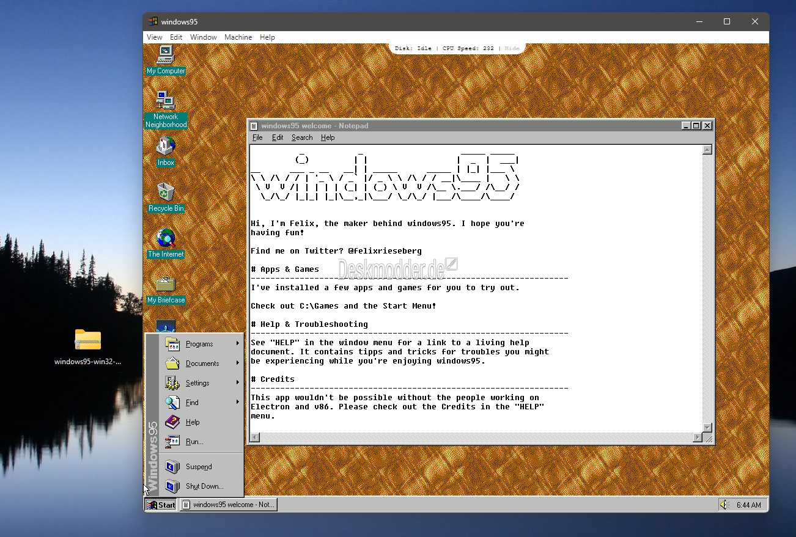Click Hide in the emulator status pill

512,48
